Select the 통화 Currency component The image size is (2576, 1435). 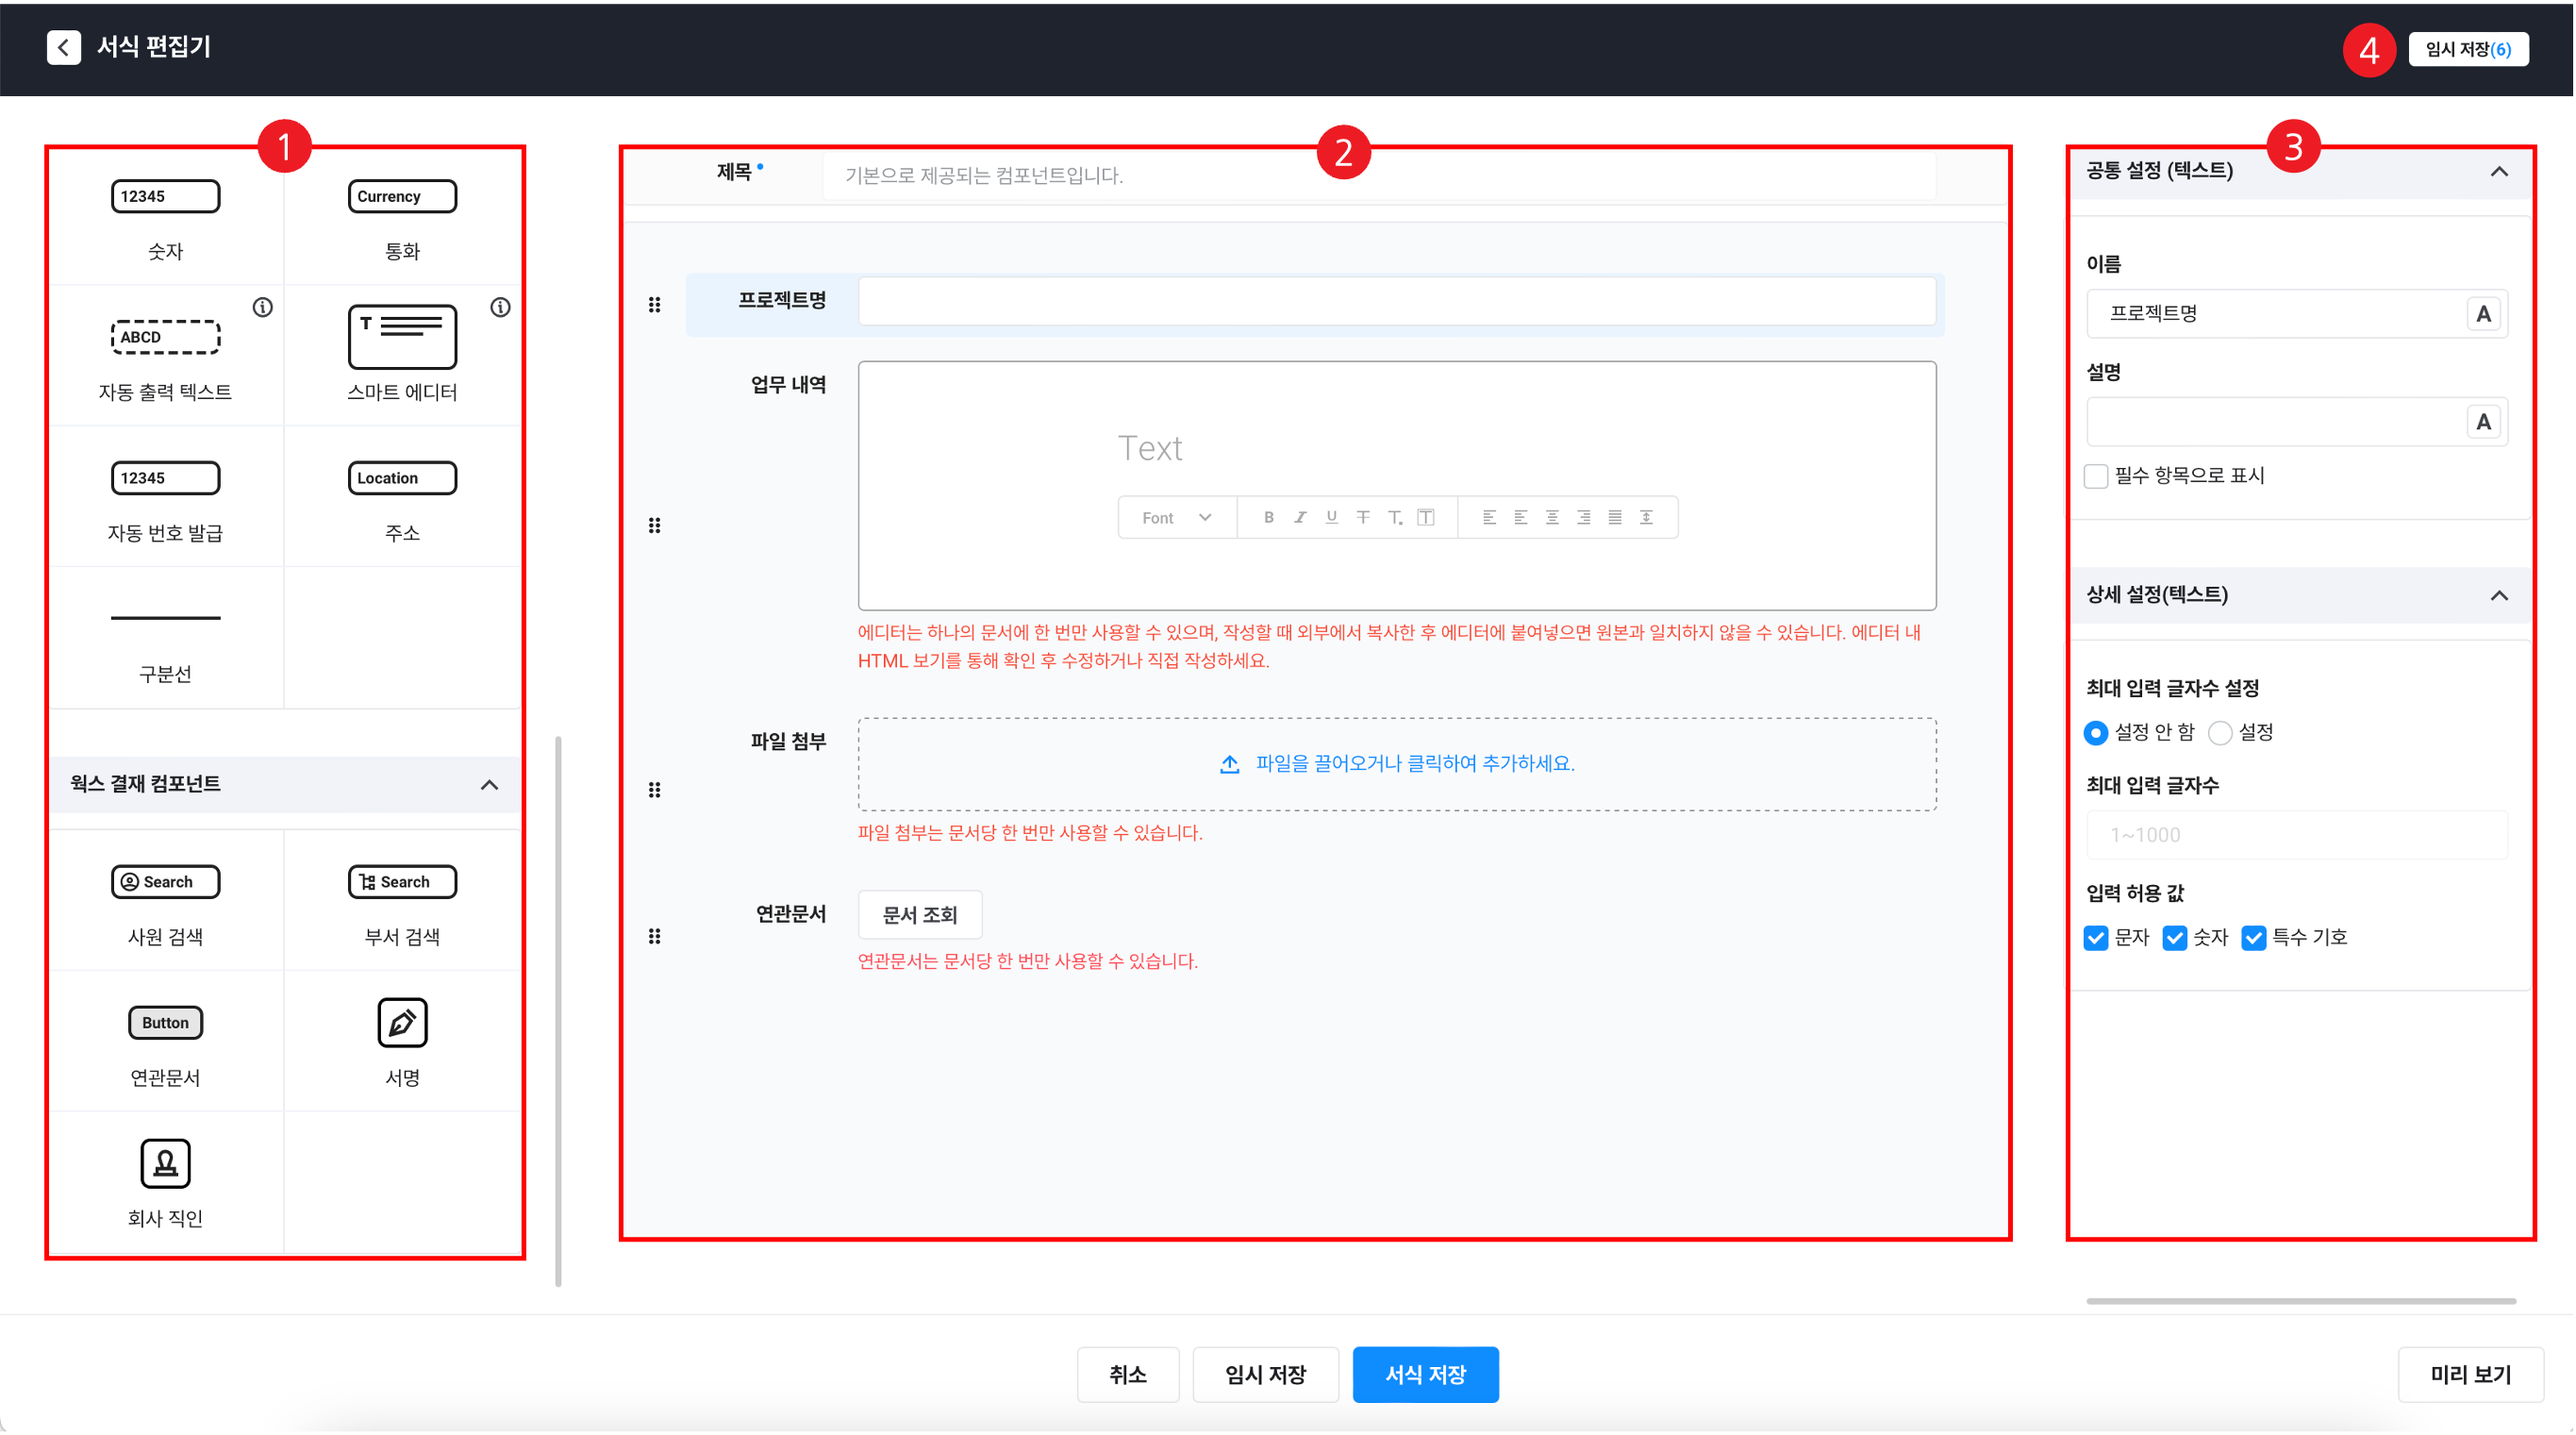(x=402, y=196)
